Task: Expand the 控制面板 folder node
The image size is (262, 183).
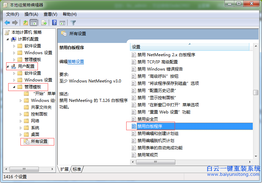Action: pyautogui.click(x=20, y=115)
